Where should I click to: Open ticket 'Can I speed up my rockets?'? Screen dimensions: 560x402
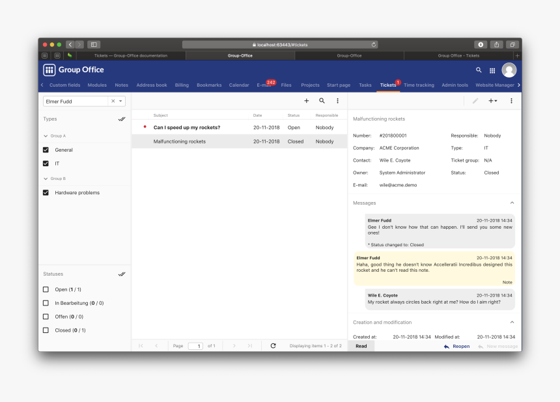tap(239, 127)
